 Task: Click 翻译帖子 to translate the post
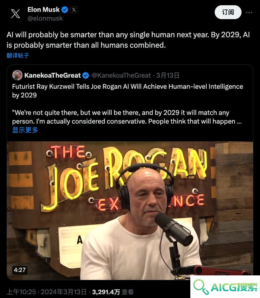coord(18,55)
